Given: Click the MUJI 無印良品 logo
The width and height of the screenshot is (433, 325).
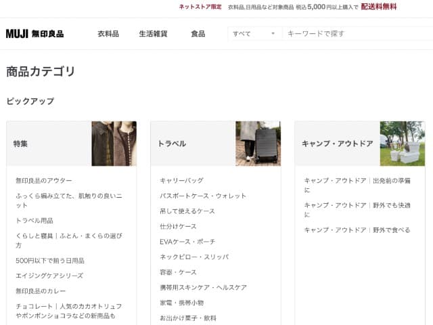Looking at the screenshot, I should (x=35, y=34).
